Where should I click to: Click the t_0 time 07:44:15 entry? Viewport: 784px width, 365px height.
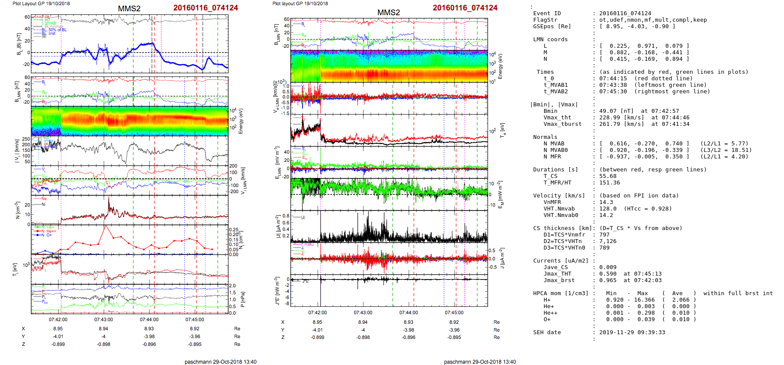pyautogui.click(x=613, y=79)
